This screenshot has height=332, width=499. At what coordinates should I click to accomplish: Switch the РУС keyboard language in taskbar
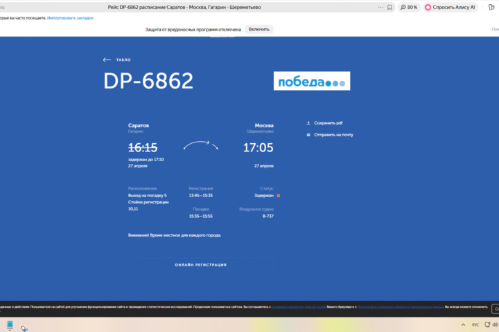[475, 324]
